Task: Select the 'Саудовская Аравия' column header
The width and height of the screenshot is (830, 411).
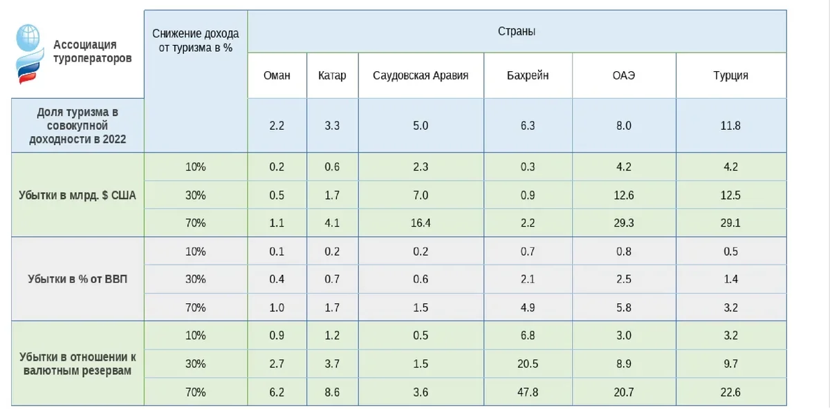Action: (x=421, y=75)
